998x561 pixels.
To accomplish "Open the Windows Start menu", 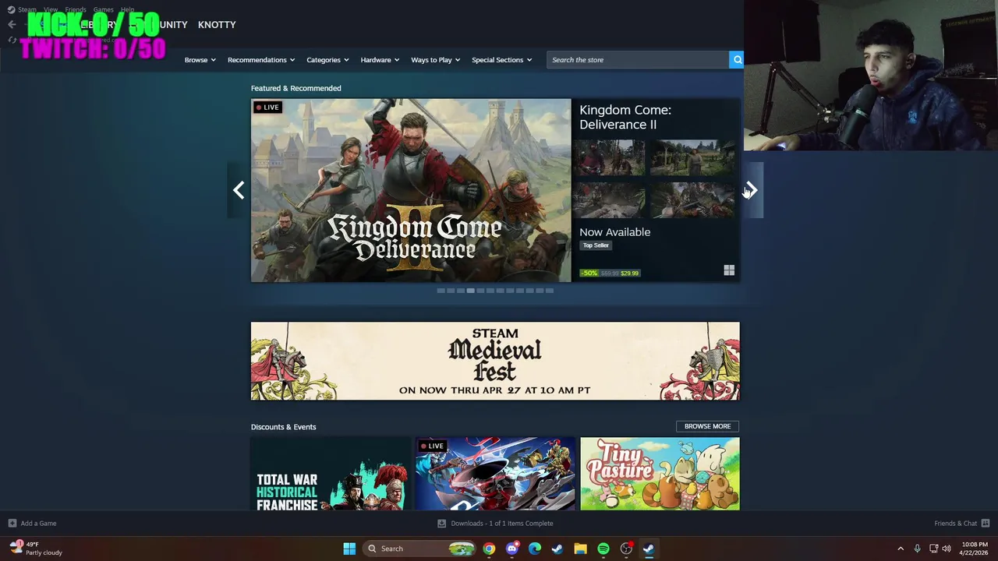I will (349, 549).
